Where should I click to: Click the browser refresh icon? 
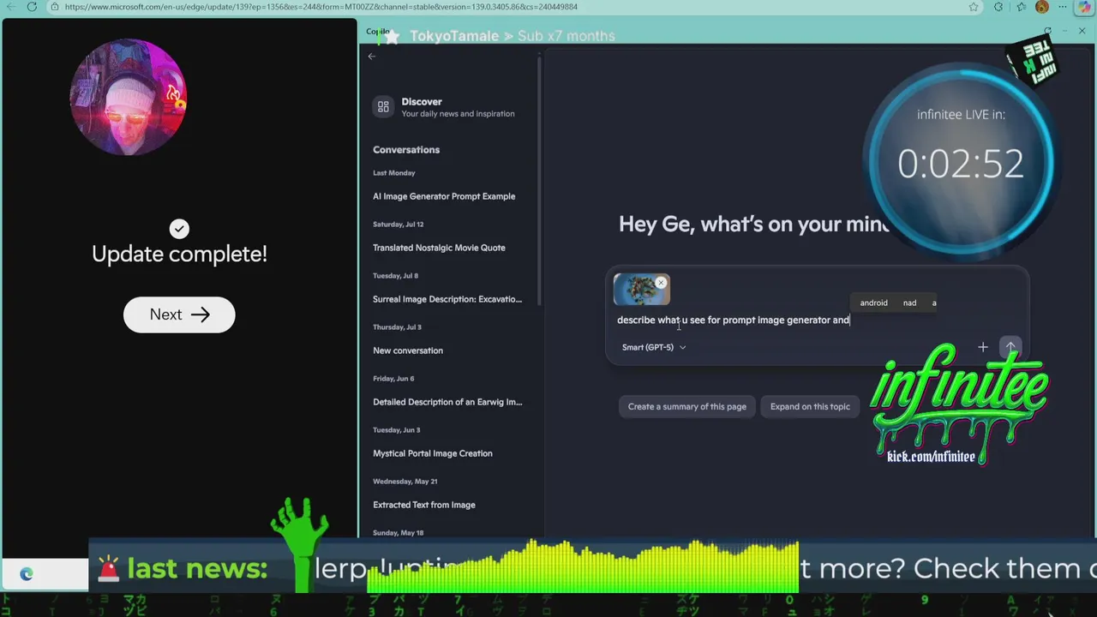32,7
